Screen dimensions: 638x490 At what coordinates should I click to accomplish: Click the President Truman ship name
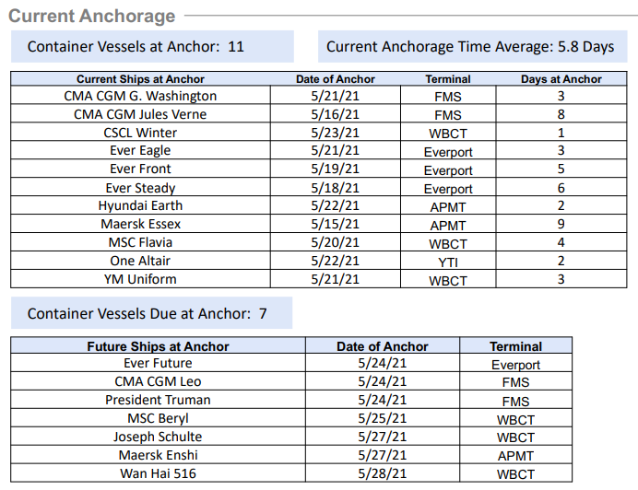pos(158,400)
